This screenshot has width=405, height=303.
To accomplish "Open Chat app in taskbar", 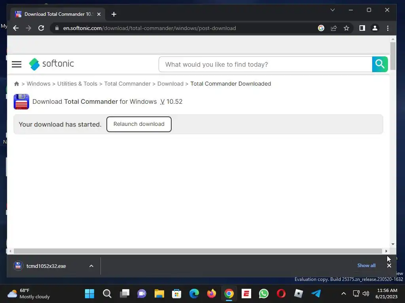I will tap(142, 294).
